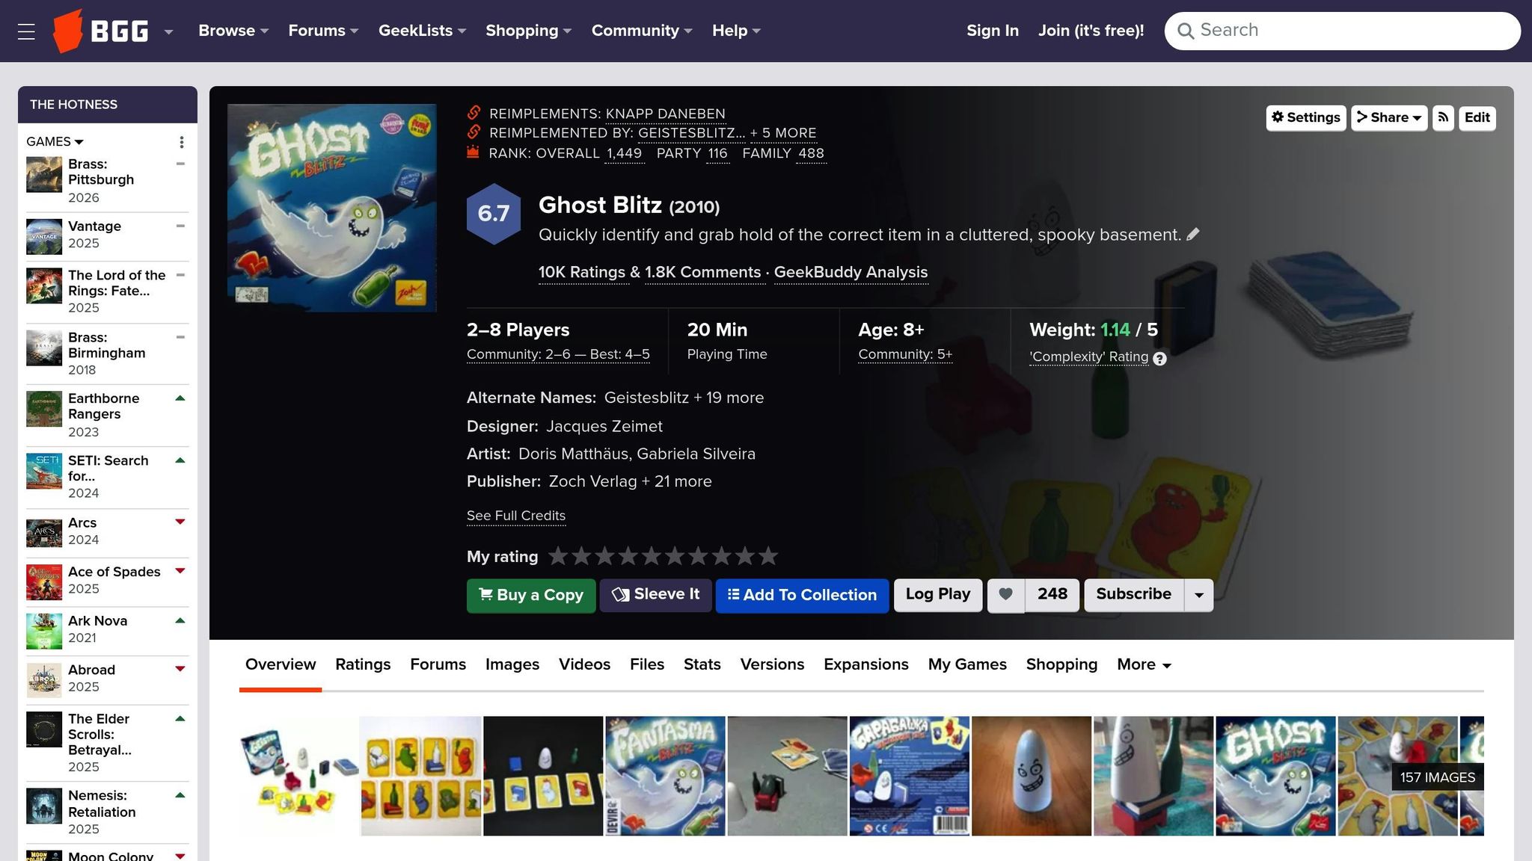Click Buy a Copy button

531,596
